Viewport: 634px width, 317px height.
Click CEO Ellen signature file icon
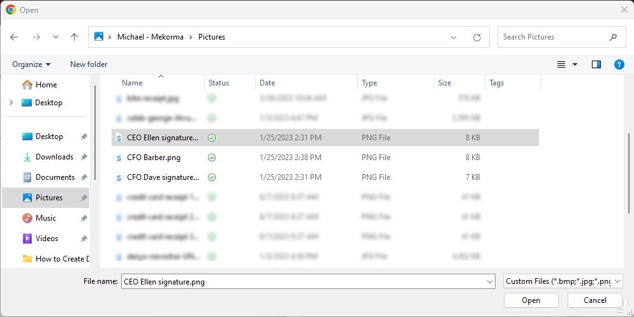coord(119,138)
